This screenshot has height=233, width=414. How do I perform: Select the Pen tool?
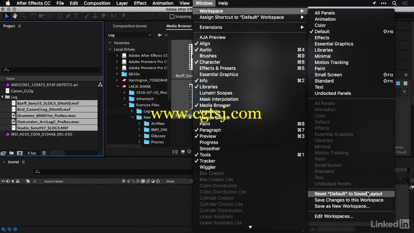pos(68,16)
